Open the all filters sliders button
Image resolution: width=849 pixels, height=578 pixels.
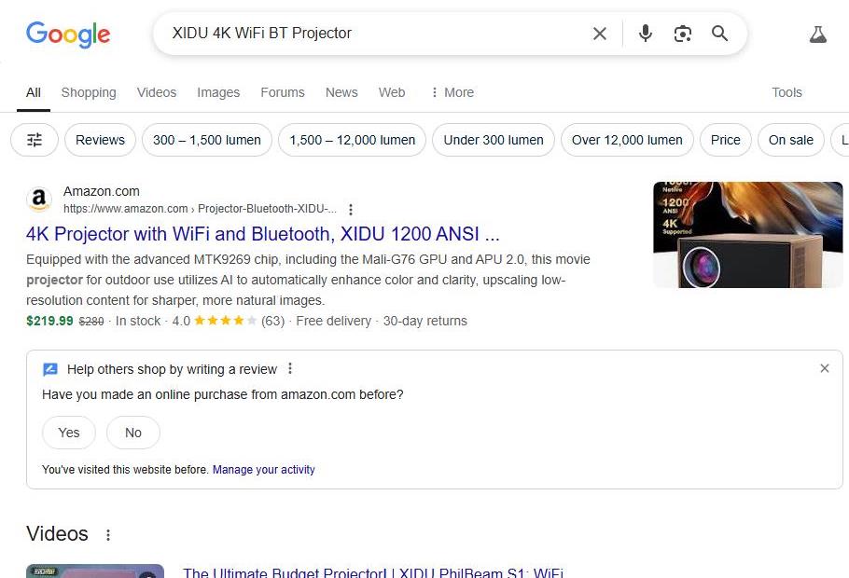click(35, 140)
